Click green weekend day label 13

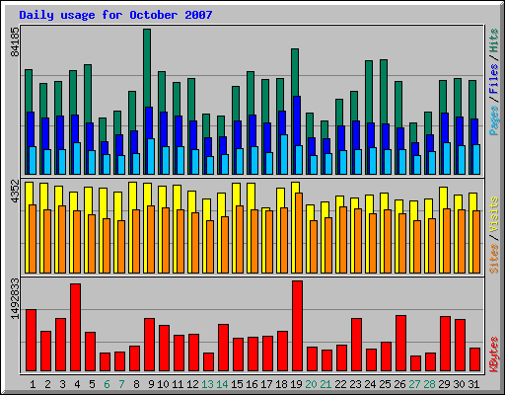tap(207, 384)
